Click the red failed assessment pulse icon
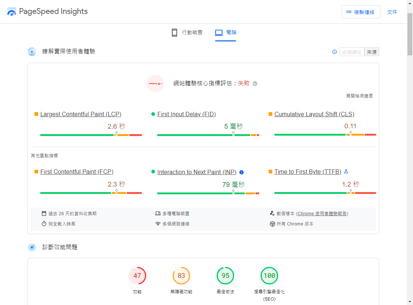The height and width of the screenshot is (305, 413). 155,84
